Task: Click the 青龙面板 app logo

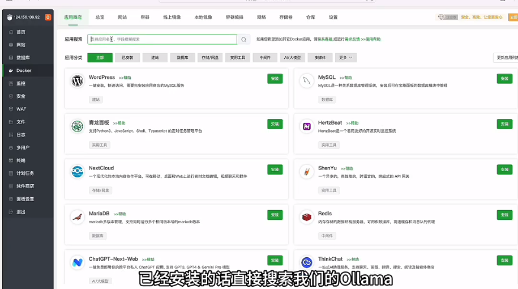Action: click(x=78, y=126)
